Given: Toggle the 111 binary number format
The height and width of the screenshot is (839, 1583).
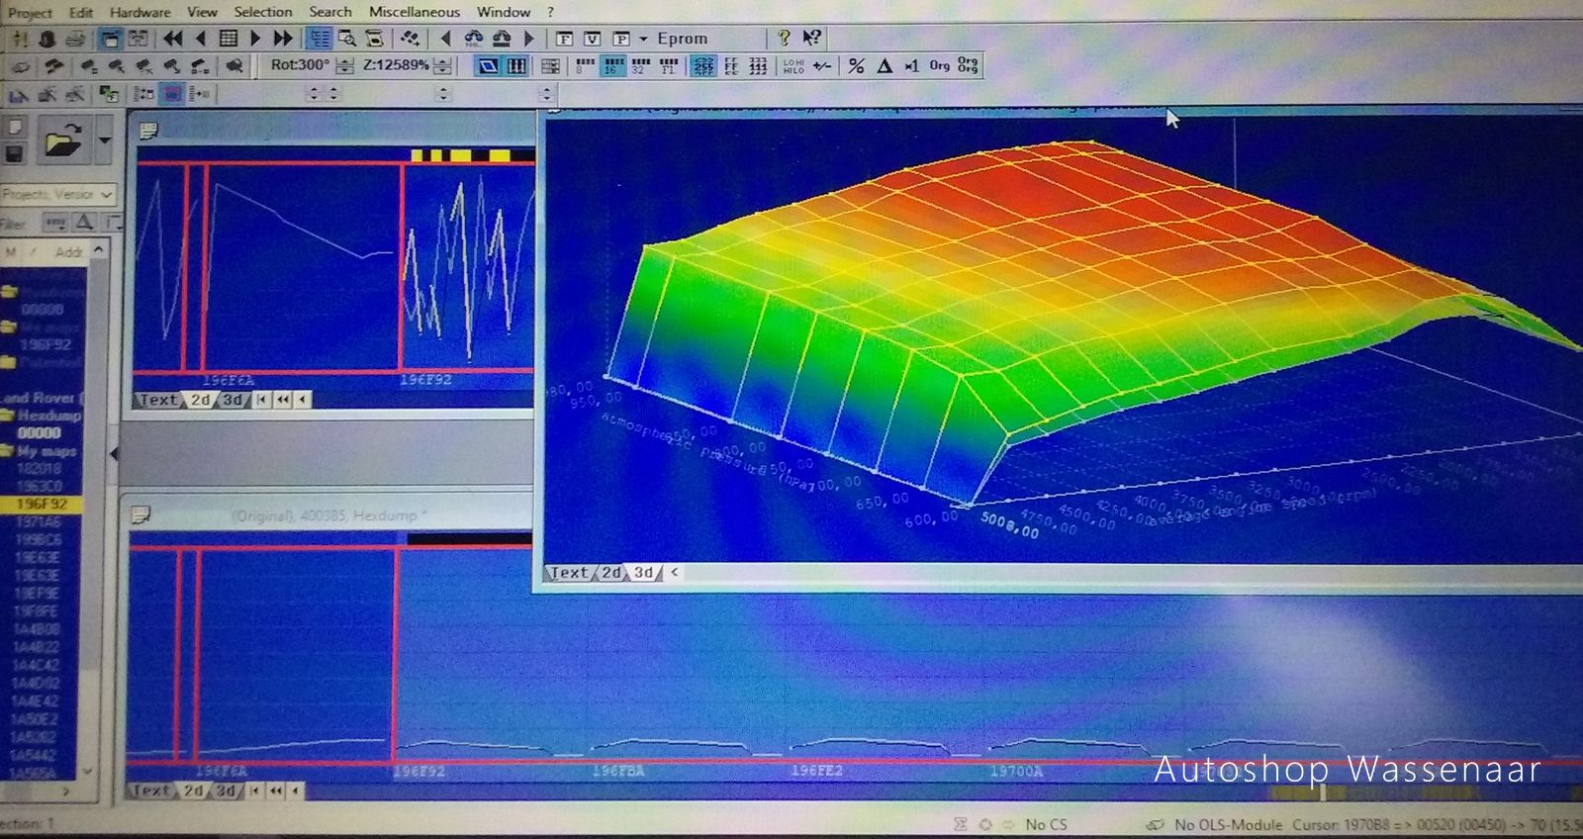Looking at the screenshot, I should point(758,66).
